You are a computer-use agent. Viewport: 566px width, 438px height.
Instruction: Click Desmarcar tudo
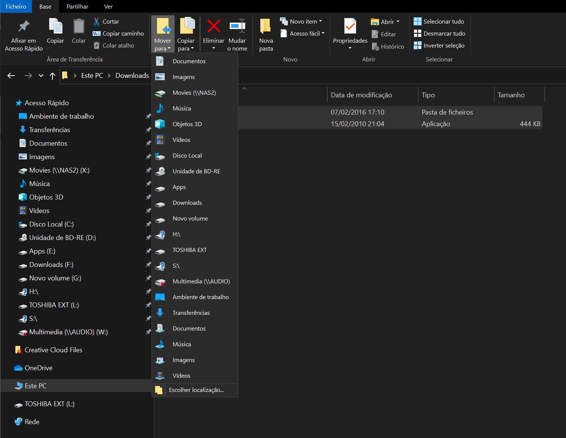coord(439,33)
